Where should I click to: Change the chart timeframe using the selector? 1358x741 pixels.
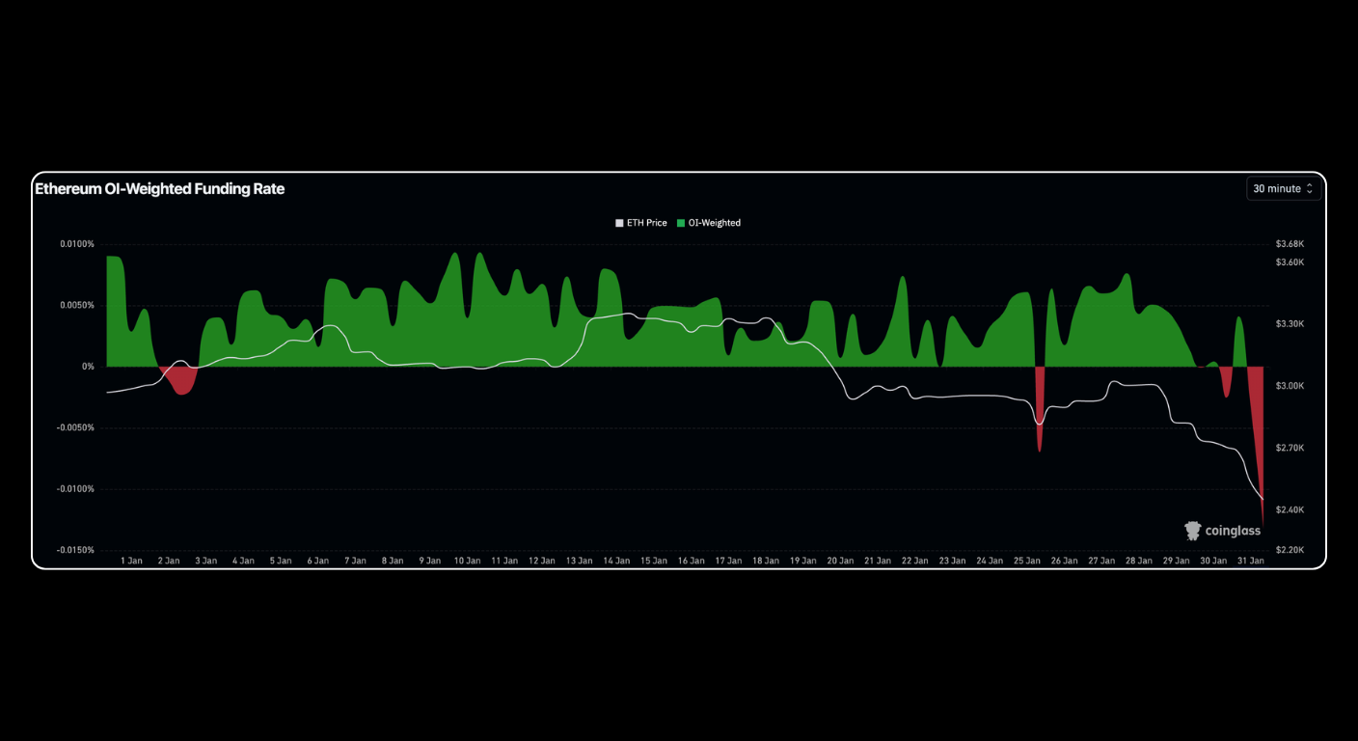[1284, 188]
